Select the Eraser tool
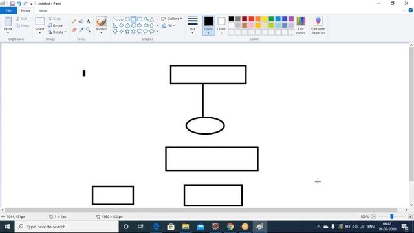 [74, 30]
